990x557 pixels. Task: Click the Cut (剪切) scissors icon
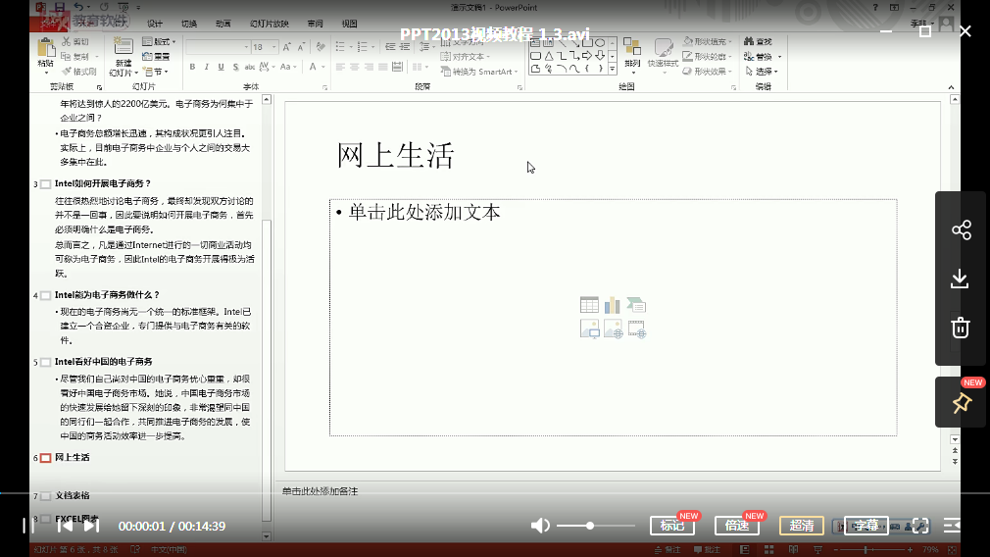click(67, 42)
